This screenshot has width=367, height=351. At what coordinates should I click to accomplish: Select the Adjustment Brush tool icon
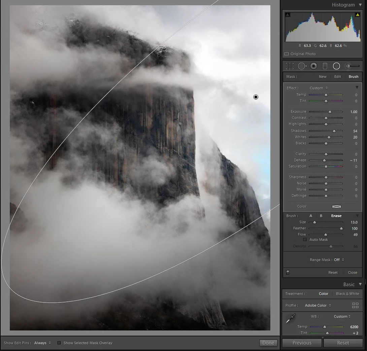point(353,66)
